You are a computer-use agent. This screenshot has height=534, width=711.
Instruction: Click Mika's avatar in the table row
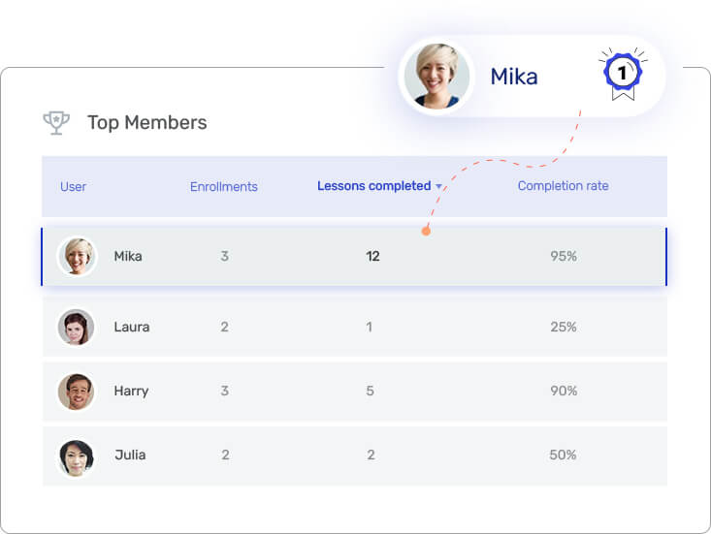[77, 256]
